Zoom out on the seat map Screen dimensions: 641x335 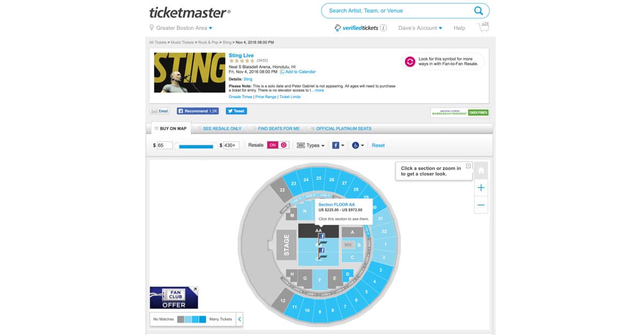click(481, 205)
